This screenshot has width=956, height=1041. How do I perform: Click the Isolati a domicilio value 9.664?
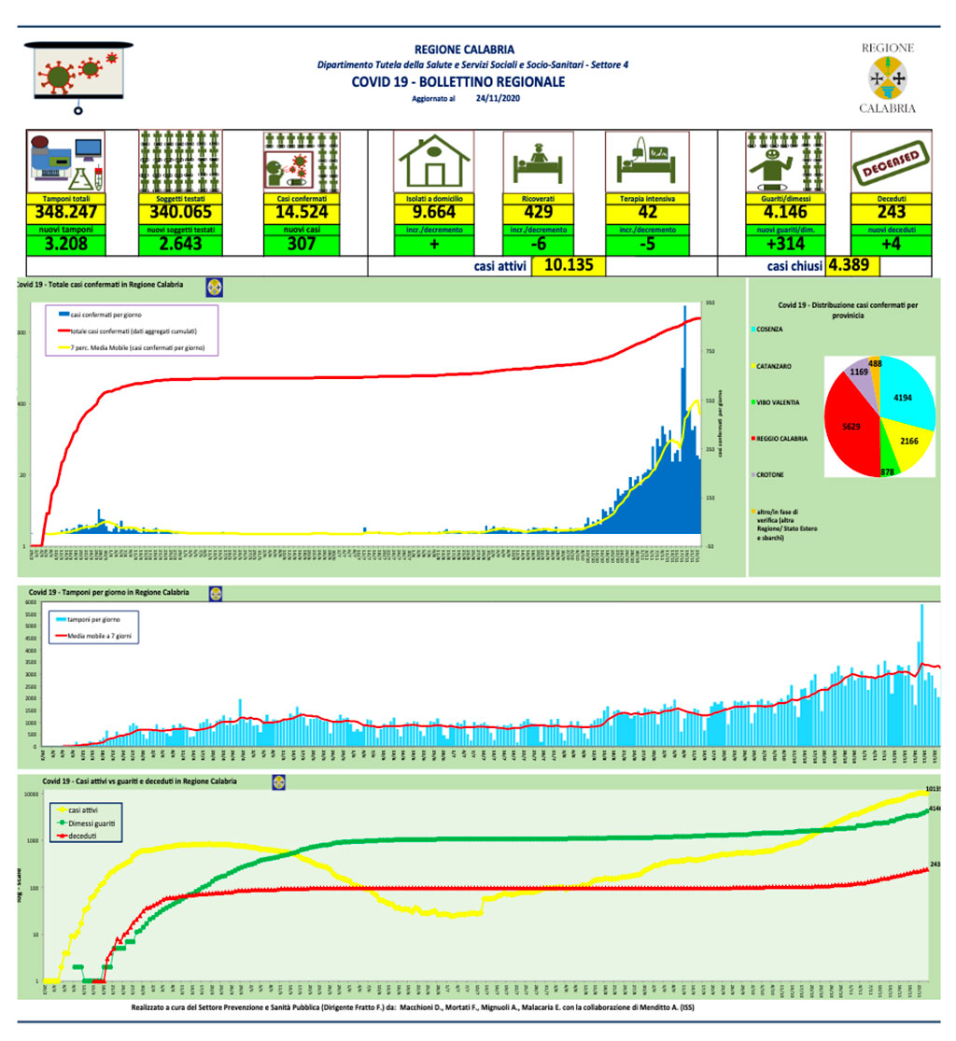433,213
